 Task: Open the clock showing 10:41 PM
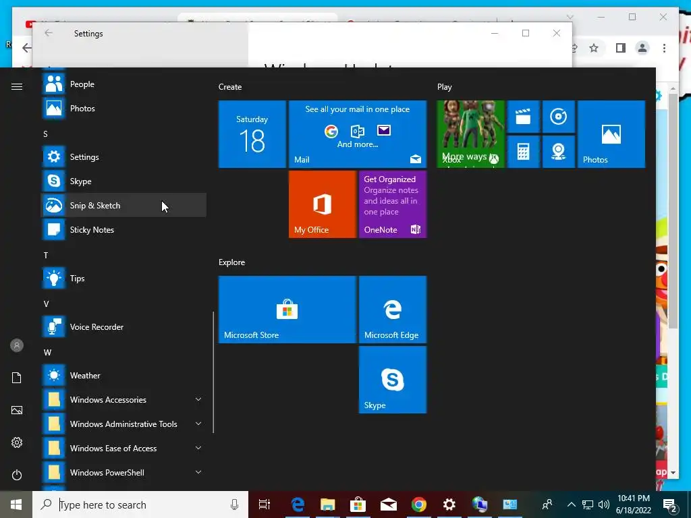(633, 505)
